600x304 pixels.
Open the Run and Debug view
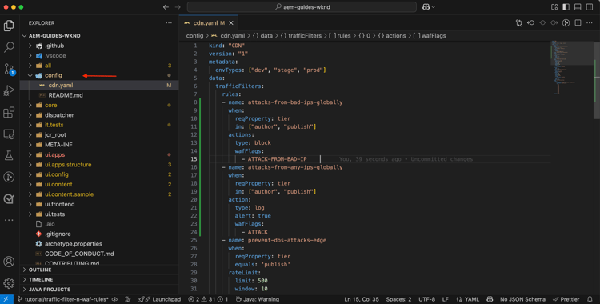tap(9, 91)
